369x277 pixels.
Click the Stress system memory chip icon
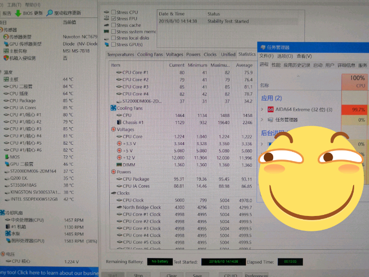(x=107, y=31)
